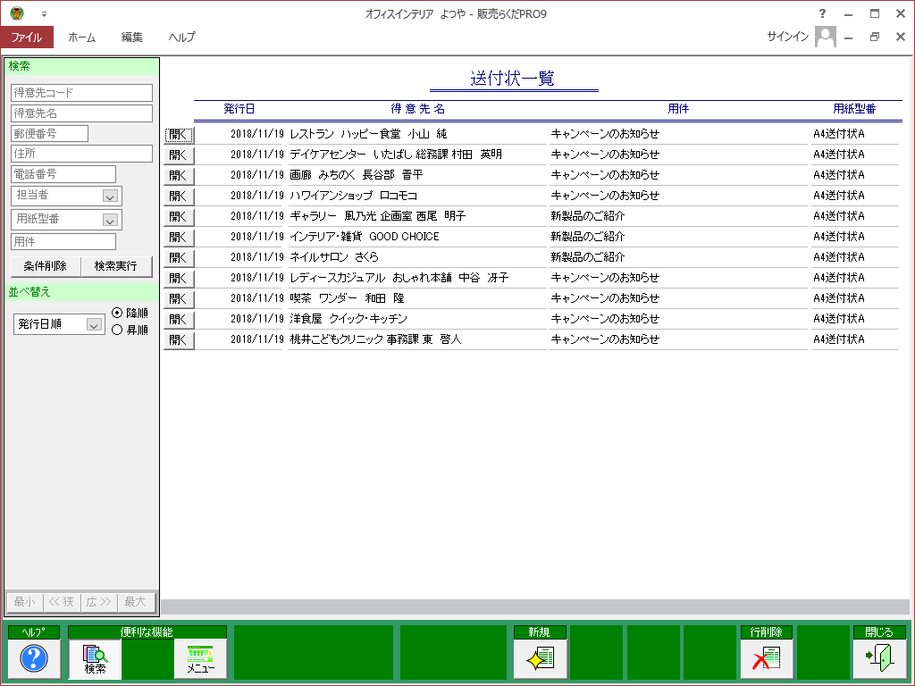Click the 閉じる exit door icon

[879, 658]
